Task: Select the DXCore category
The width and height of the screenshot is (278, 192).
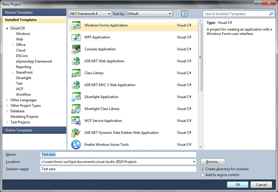Action: pyautogui.click(x=22, y=56)
